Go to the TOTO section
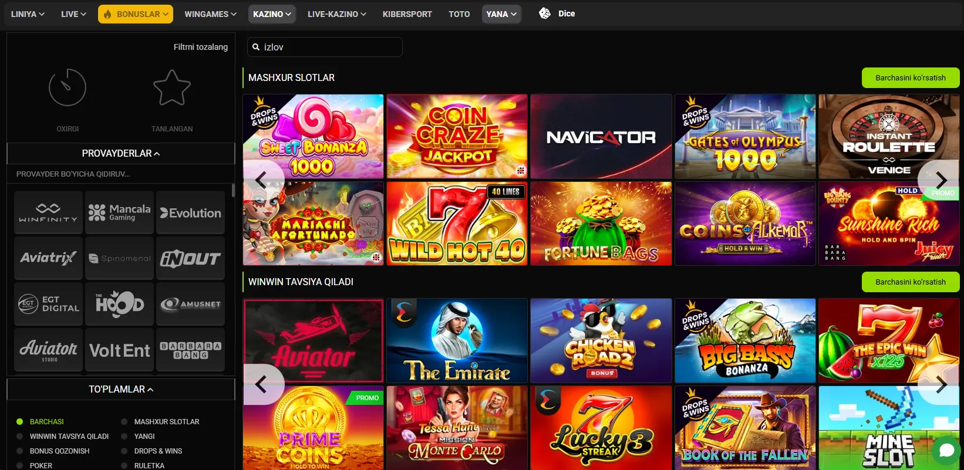The height and width of the screenshot is (470, 964). click(459, 14)
